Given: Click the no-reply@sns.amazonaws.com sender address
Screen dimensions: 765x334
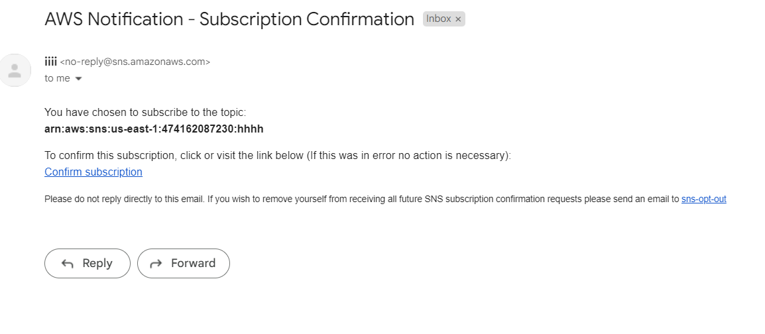Looking at the screenshot, I should pyautogui.click(x=135, y=62).
